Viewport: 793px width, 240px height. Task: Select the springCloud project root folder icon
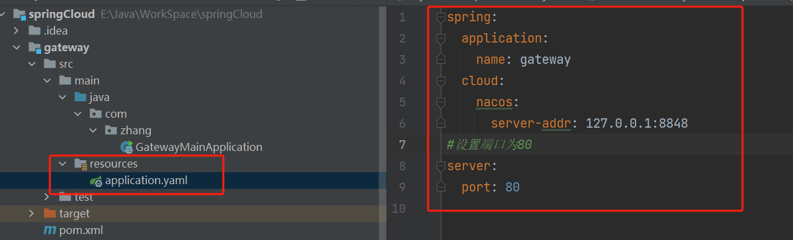(x=19, y=14)
